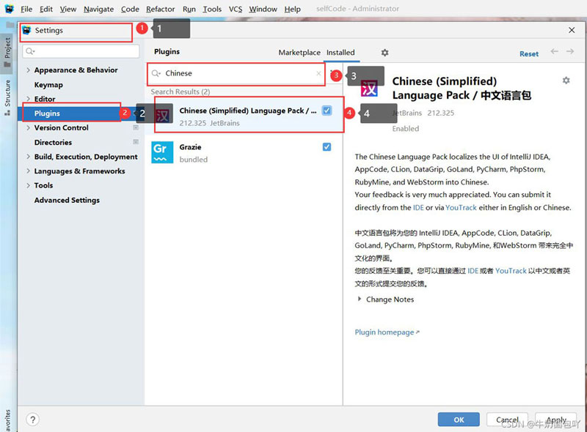Click the help question mark icon
Viewport: 587px width, 432px height.
tap(33, 420)
